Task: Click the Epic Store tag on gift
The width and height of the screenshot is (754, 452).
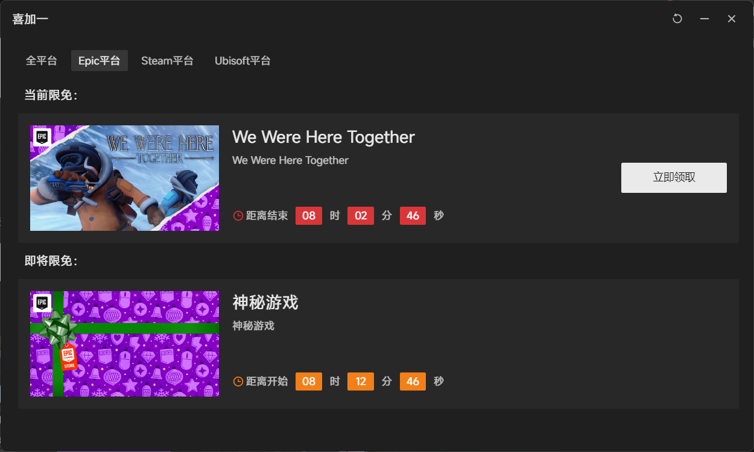Action: (x=69, y=358)
